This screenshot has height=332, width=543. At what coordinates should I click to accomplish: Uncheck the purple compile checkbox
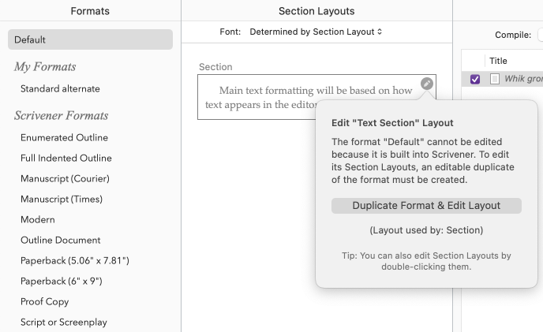pyautogui.click(x=475, y=79)
